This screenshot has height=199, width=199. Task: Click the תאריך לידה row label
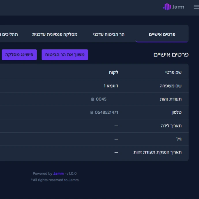[171, 126]
